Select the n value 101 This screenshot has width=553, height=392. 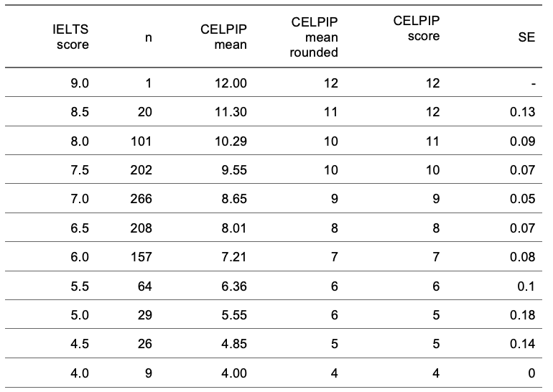[141, 141]
